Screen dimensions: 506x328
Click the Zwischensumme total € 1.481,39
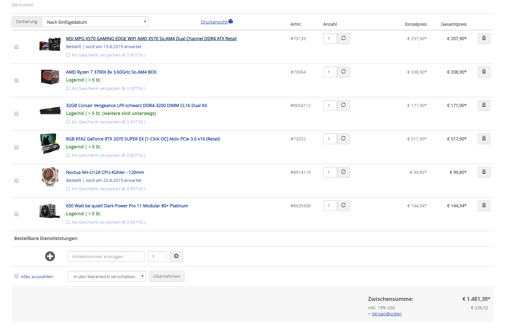point(476,299)
